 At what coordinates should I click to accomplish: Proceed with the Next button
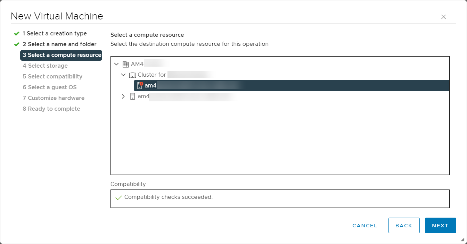click(440, 226)
